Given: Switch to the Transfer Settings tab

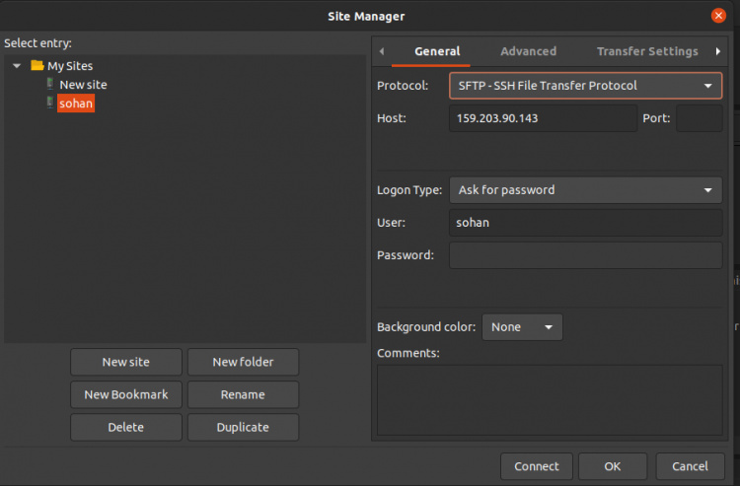Looking at the screenshot, I should tap(646, 51).
